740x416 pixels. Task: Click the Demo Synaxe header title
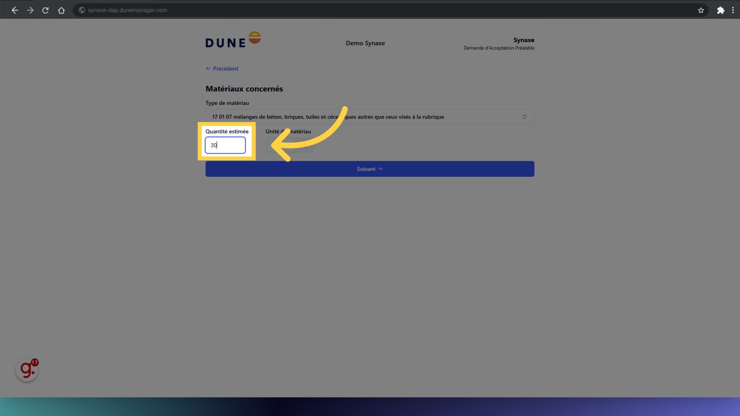pos(365,43)
